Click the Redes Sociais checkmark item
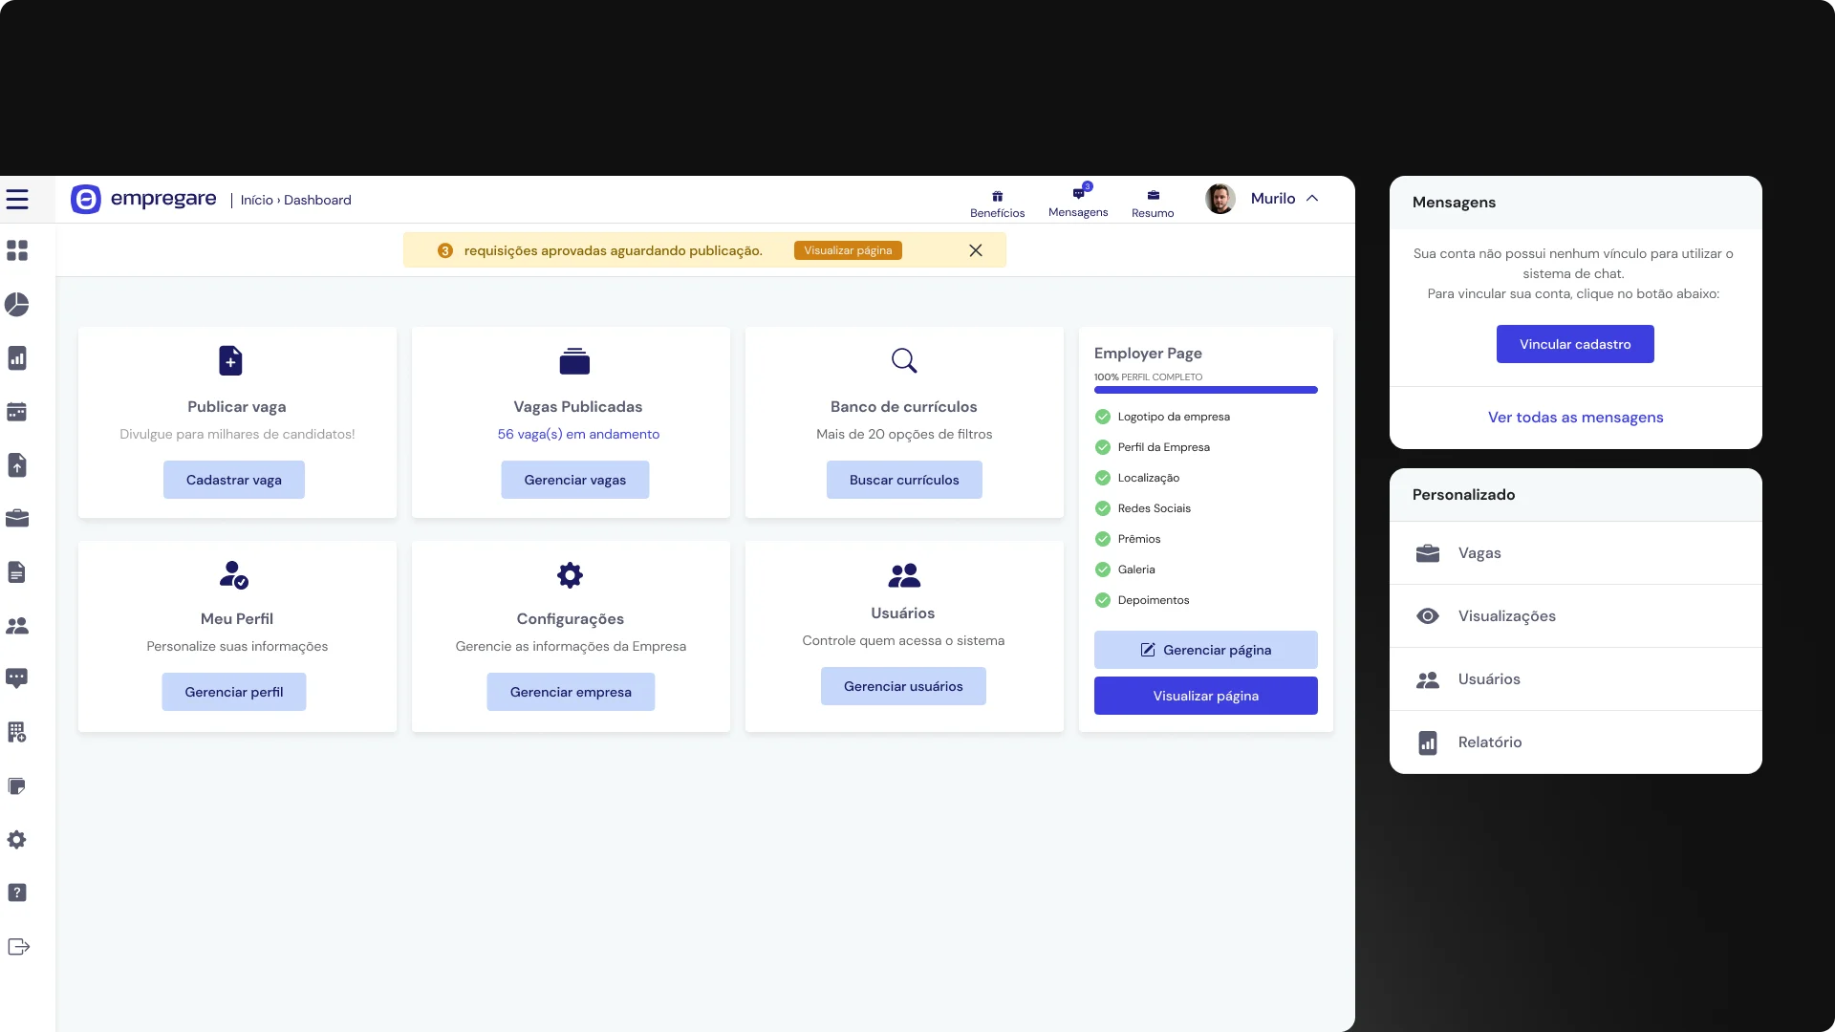The height and width of the screenshot is (1032, 1835). (x=1102, y=508)
